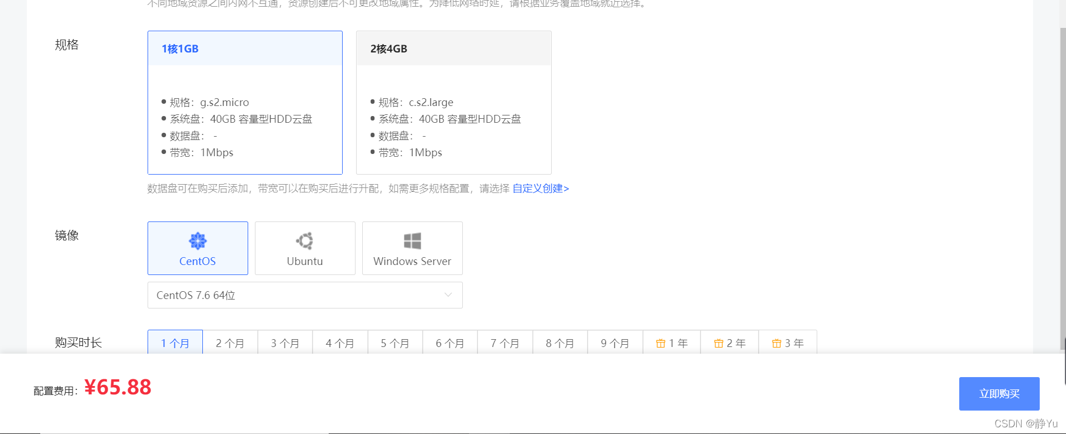Select 9 个月 purchase duration
This screenshot has height=434, width=1066.
(x=615, y=343)
